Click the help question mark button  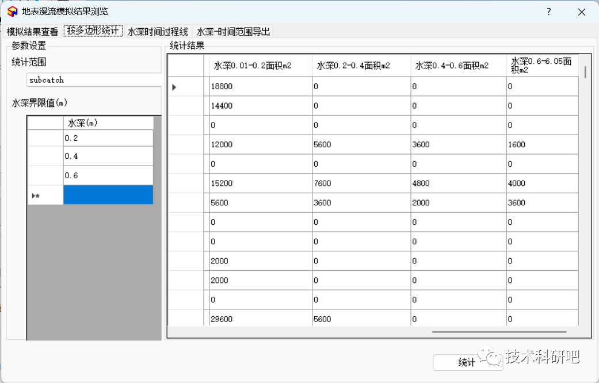548,12
